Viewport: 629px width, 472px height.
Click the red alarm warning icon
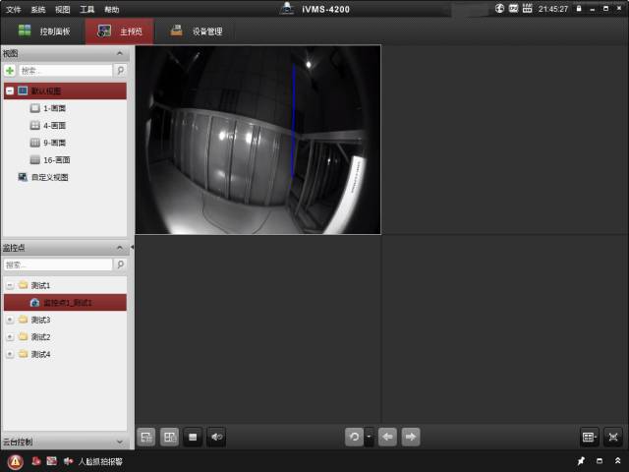[x=15, y=461]
